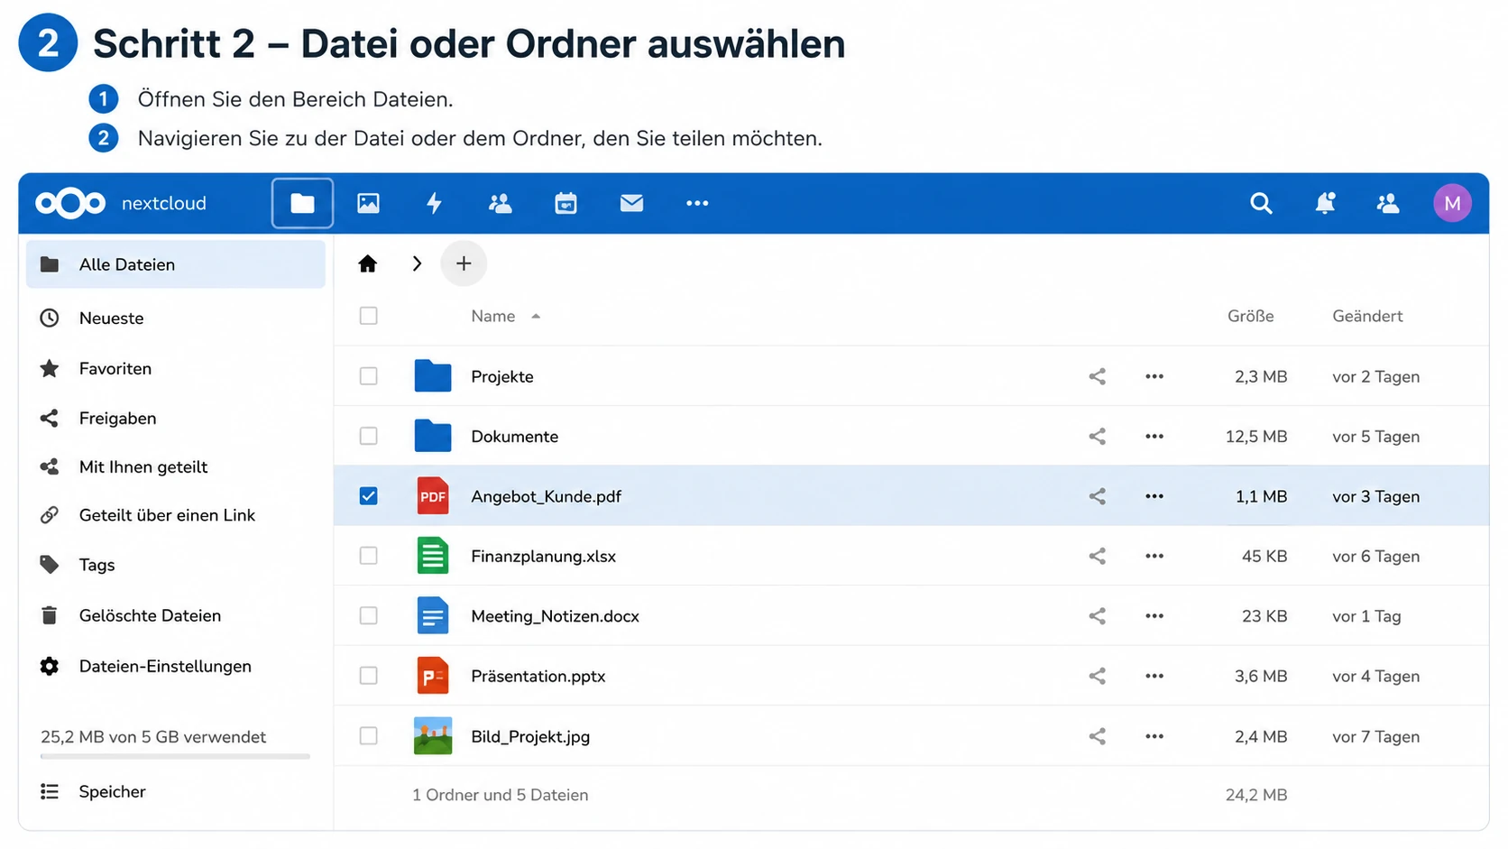Check the Bild_Projekt.jpg checkbox
This screenshot has width=1508, height=849.
point(368,736)
